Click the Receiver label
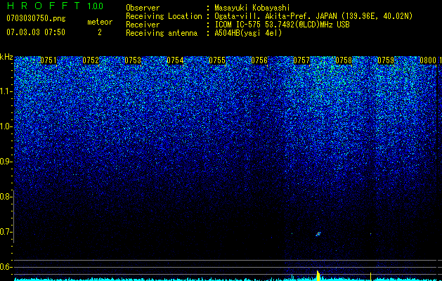 coord(143,25)
